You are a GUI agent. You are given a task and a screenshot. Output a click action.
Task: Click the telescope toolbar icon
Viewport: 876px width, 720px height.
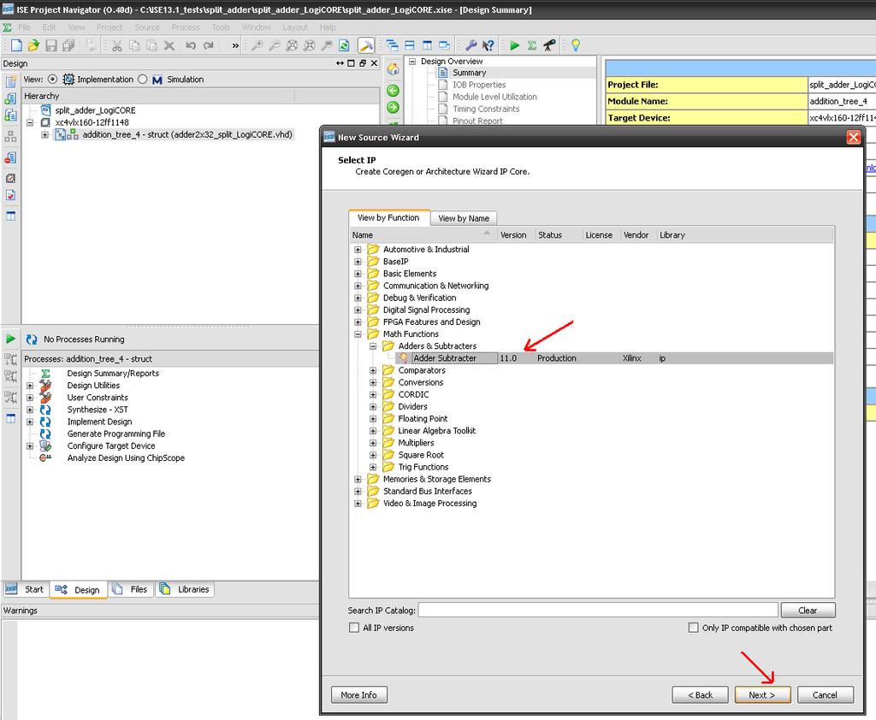pos(550,45)
